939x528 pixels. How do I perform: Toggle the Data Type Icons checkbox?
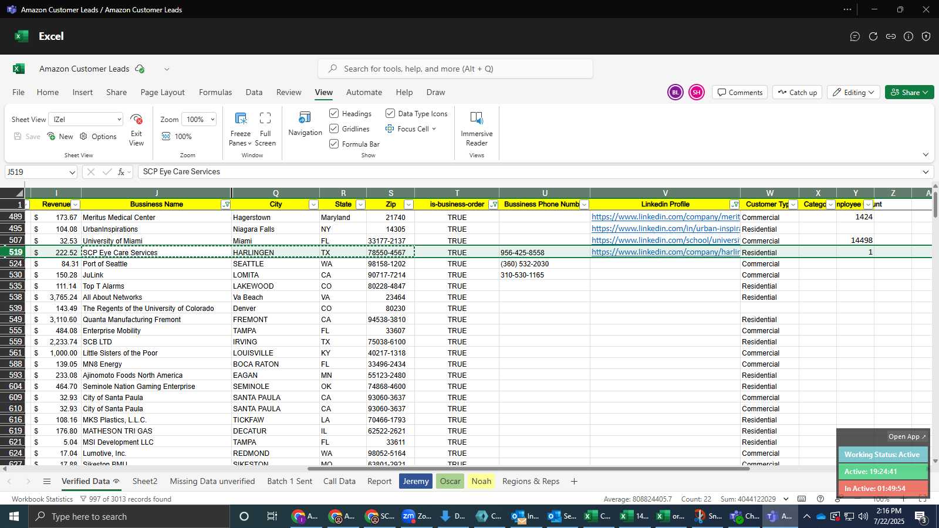390,113
